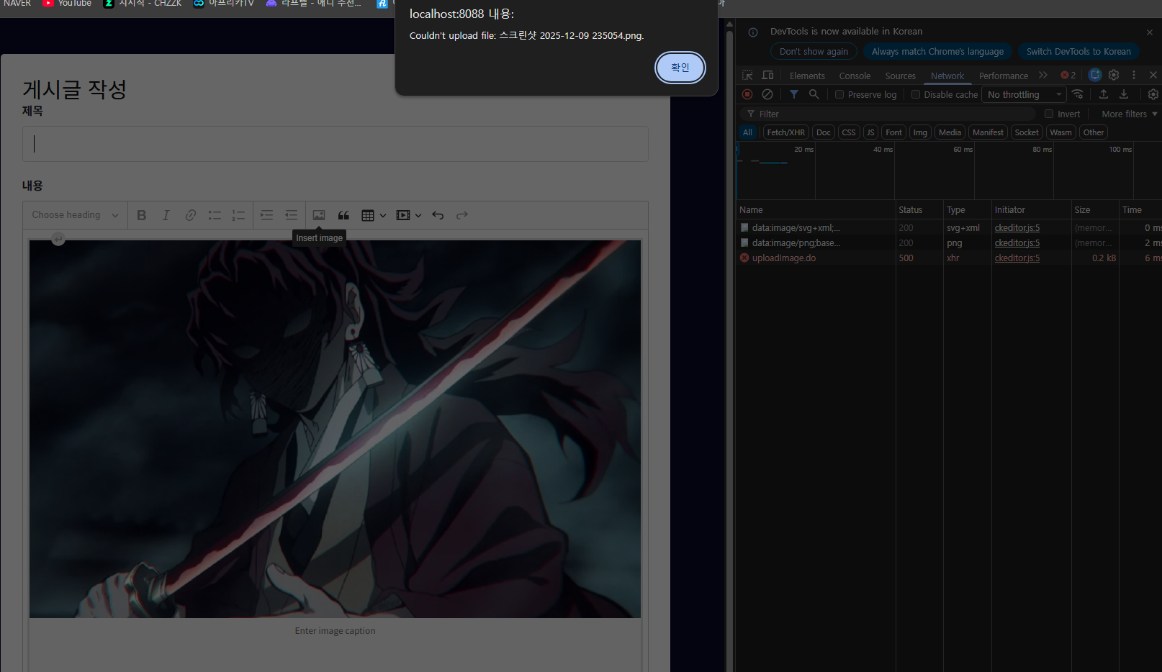Open the Choose heading dropdown

[x=75, y=215]
